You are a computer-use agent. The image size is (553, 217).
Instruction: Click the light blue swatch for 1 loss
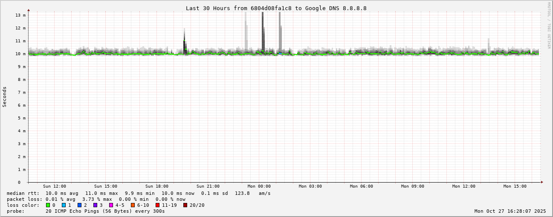[64, 205]
